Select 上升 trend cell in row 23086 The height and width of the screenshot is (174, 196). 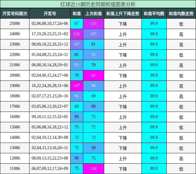tap(123, 44)
